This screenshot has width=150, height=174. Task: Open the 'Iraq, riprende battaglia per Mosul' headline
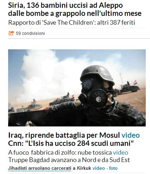(64, 135)
